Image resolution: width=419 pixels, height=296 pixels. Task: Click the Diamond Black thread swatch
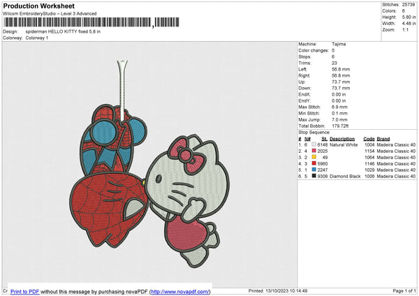pyautogui.click(x=314, y=176)
